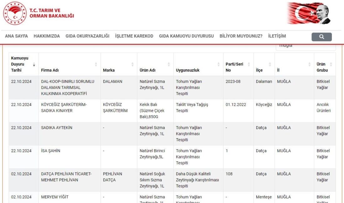The width and height of the screenshot is (344, 203).
Task: Sort table by Ürün Adı arrows
Action: [x=169, y=64]
